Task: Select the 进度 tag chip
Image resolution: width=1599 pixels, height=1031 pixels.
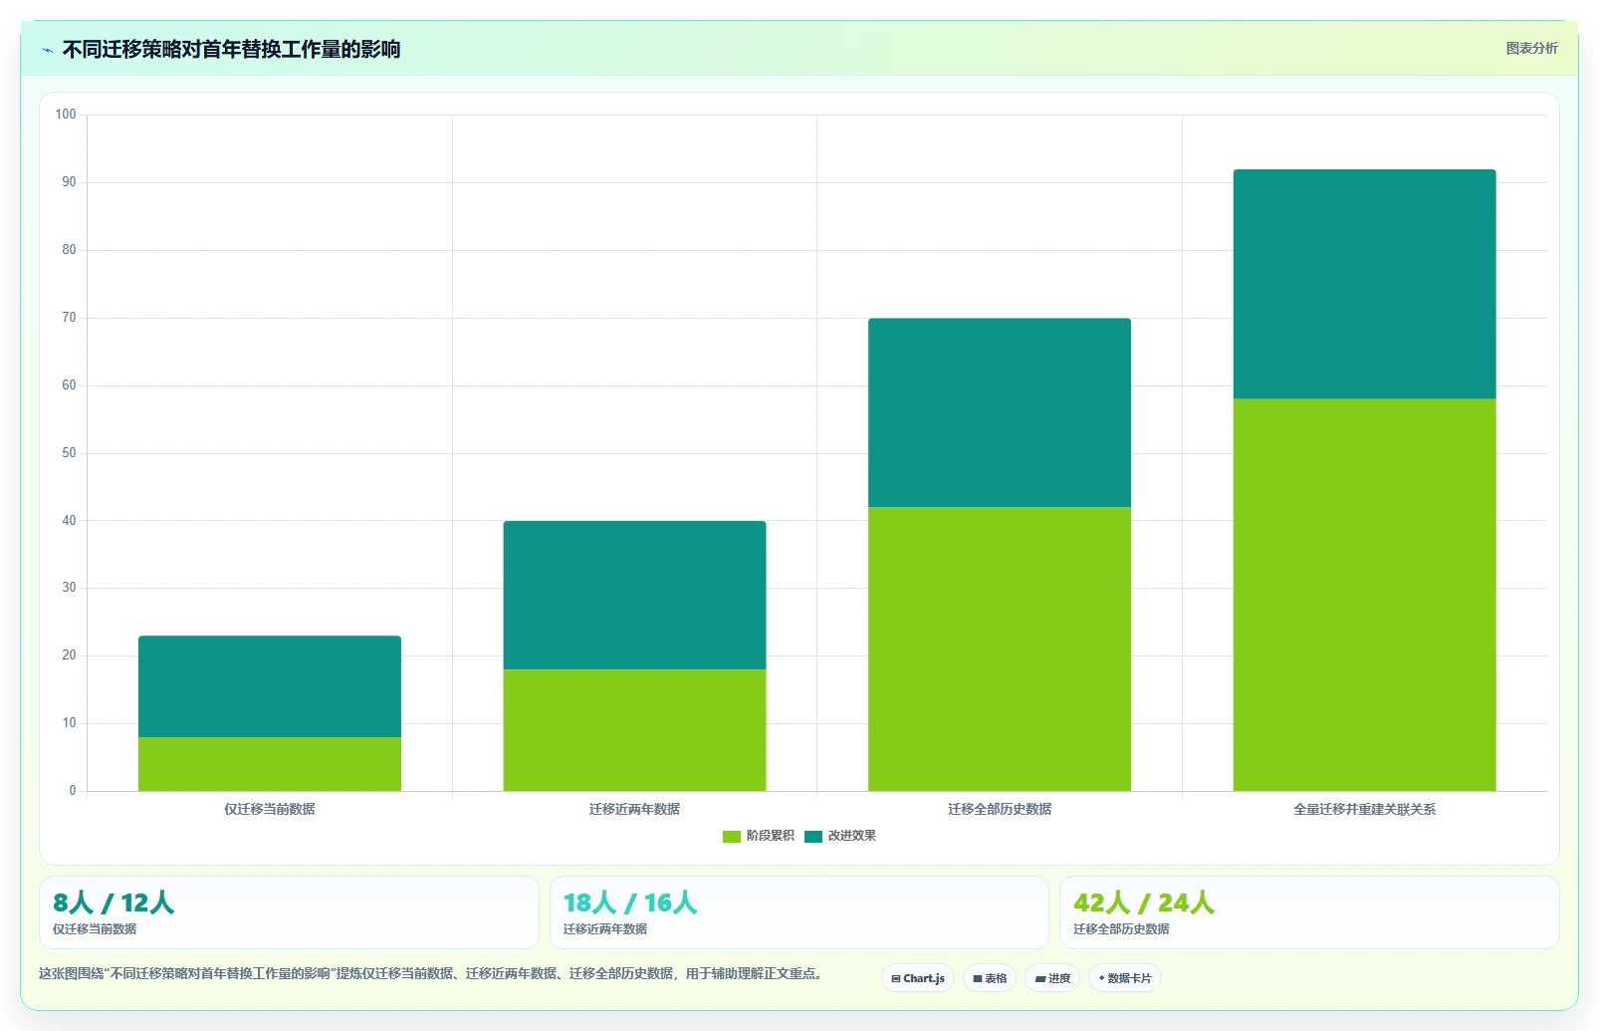Action: point(1052,978)
